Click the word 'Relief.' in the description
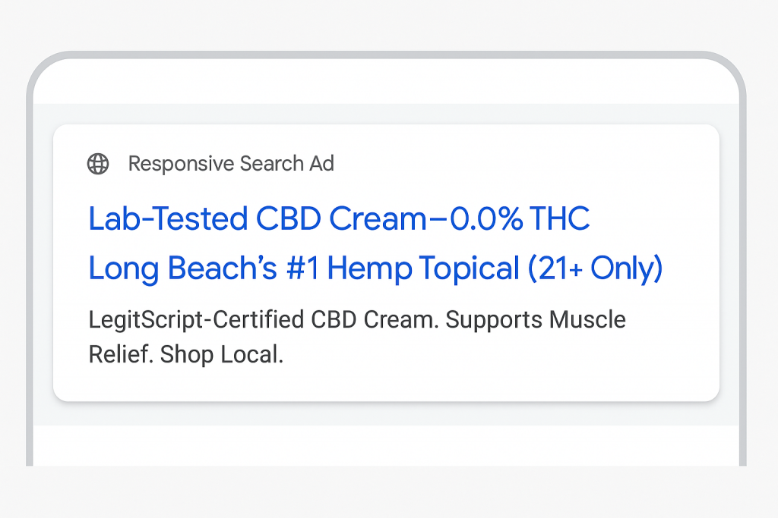This screenshot has height=518, width=778. pos(121,355)
